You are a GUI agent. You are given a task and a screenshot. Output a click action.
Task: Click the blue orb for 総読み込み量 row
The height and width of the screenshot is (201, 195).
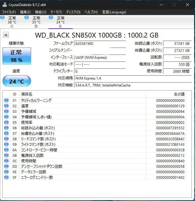6,128
